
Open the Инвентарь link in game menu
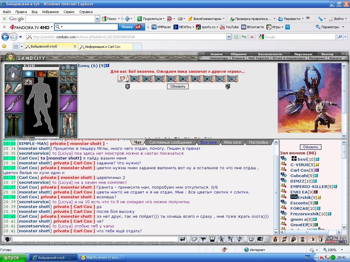[219, 58]
